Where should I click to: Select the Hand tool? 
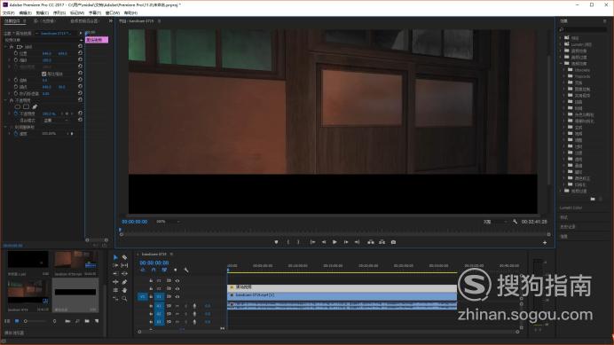pyautogui.click(x=124, y=290)
